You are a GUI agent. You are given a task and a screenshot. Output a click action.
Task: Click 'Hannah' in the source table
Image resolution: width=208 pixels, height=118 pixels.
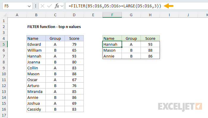(36, 56)
